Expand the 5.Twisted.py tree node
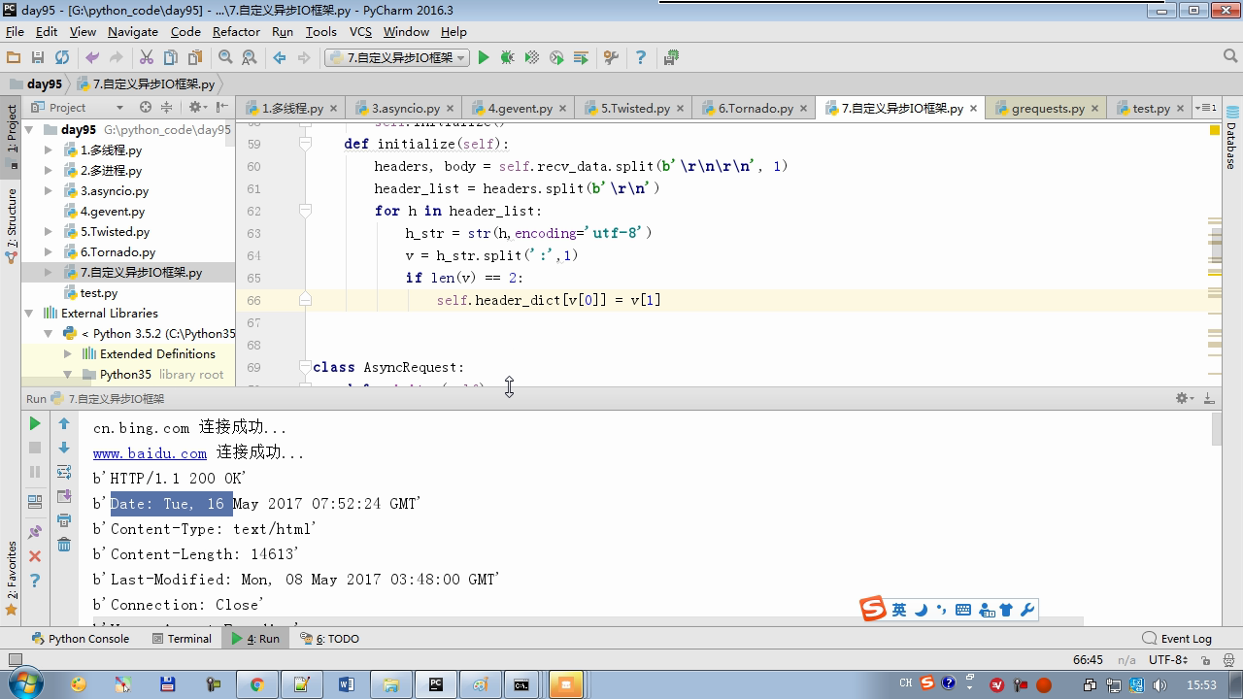This screenshot has height=699, width=1243. (x=49, y=232)
